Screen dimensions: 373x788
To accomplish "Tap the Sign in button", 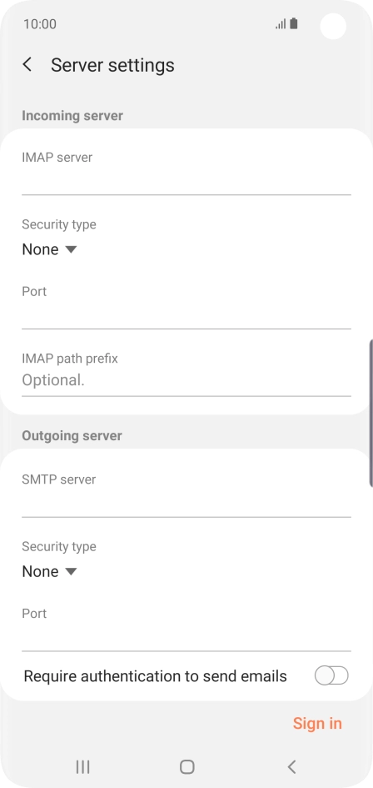I will pyautogui.click(x=317, y=723).
